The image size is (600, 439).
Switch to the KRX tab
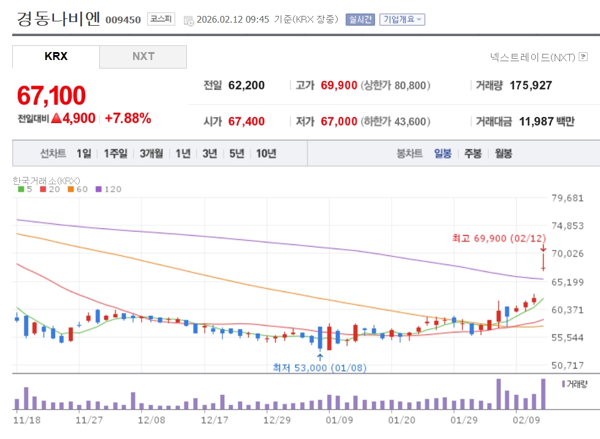coord(56,56)
